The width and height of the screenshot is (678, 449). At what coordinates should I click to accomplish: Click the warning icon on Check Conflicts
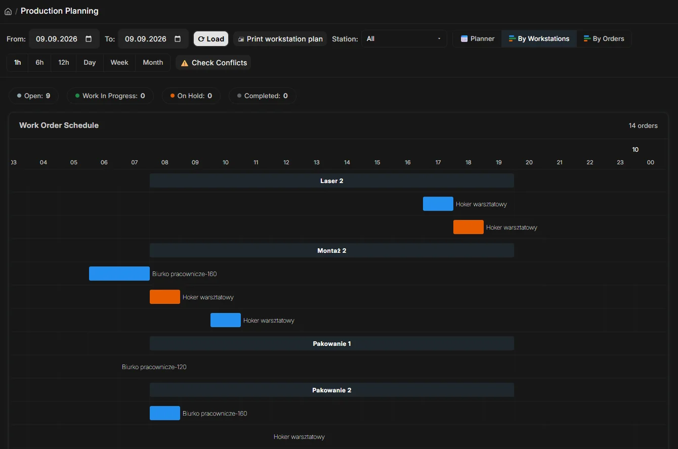[x=185, y=63]
